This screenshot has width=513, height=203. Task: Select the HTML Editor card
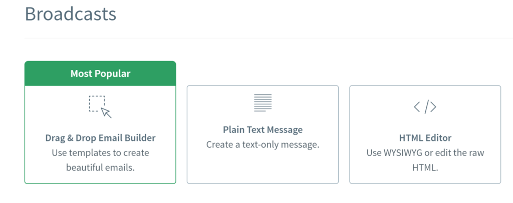click(x=425, y=134)
